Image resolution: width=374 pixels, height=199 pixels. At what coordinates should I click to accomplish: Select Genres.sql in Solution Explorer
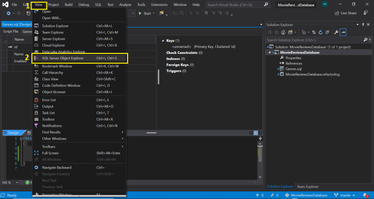point(294,69)
